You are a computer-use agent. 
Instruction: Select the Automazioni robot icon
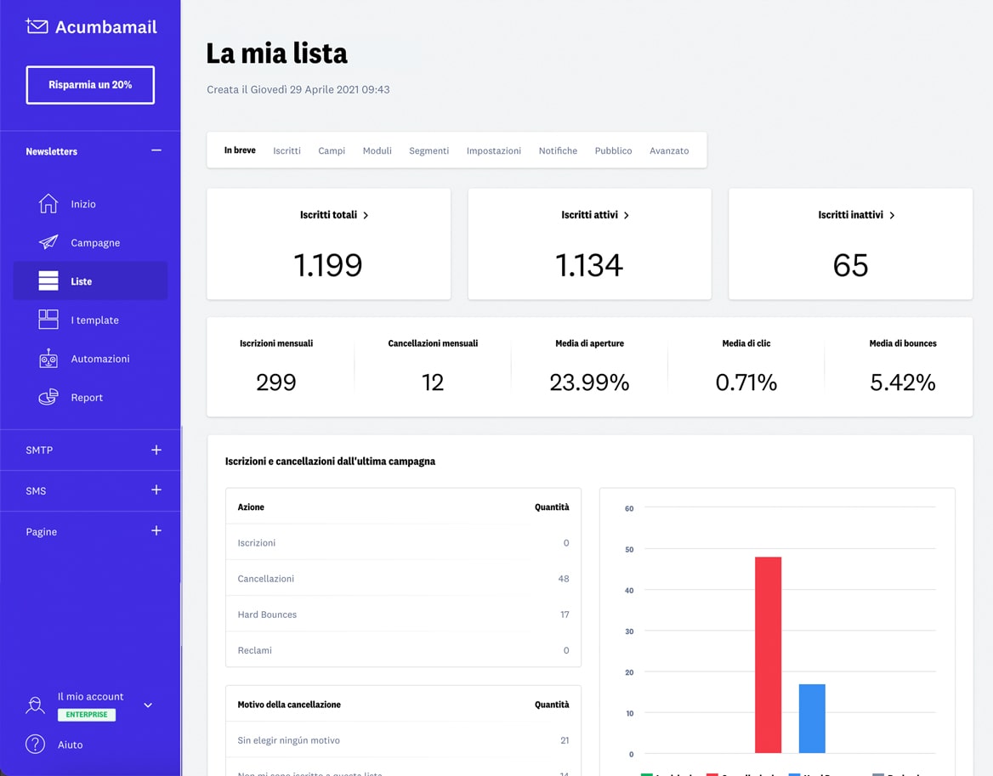(x=47, y=358)
